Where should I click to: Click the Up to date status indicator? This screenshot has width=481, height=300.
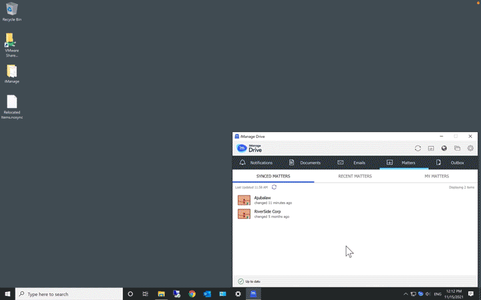pyautogui.click(x=253, y=281)
